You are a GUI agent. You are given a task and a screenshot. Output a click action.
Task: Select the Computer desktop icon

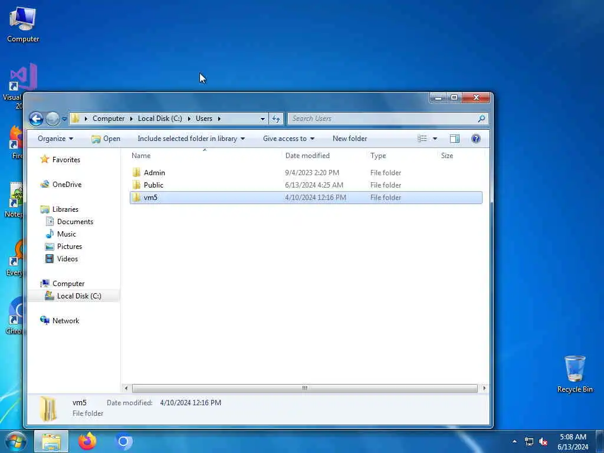point(23,24)
